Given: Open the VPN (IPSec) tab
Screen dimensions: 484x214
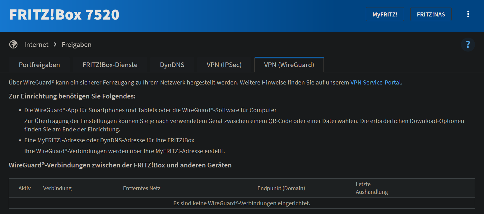Looking at the screenshot, I should pyautogui.click(x=224, y=65).
